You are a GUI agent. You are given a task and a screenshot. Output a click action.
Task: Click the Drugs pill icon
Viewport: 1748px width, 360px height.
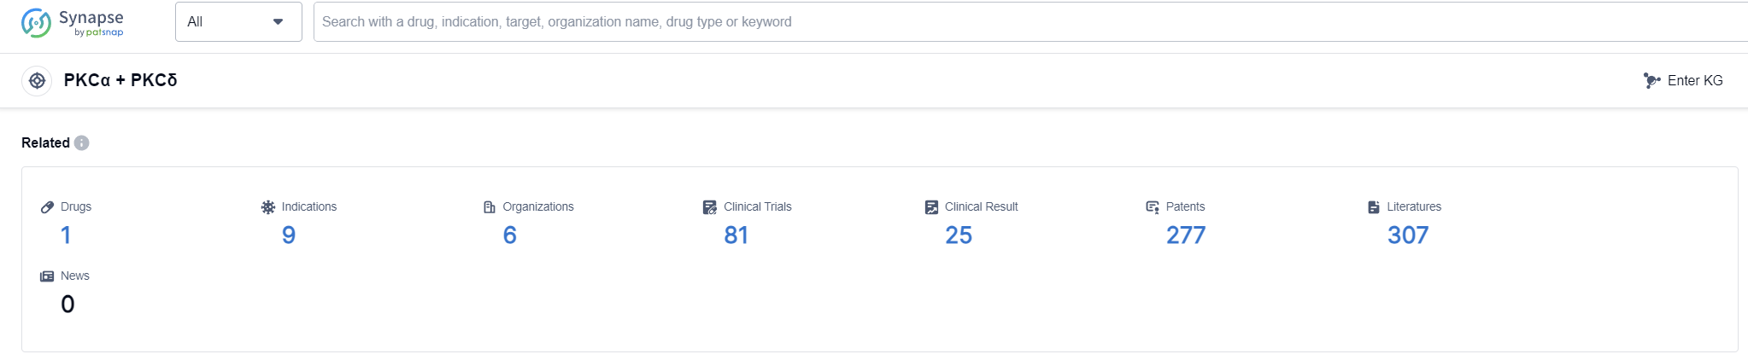click(x=48, y=207)
